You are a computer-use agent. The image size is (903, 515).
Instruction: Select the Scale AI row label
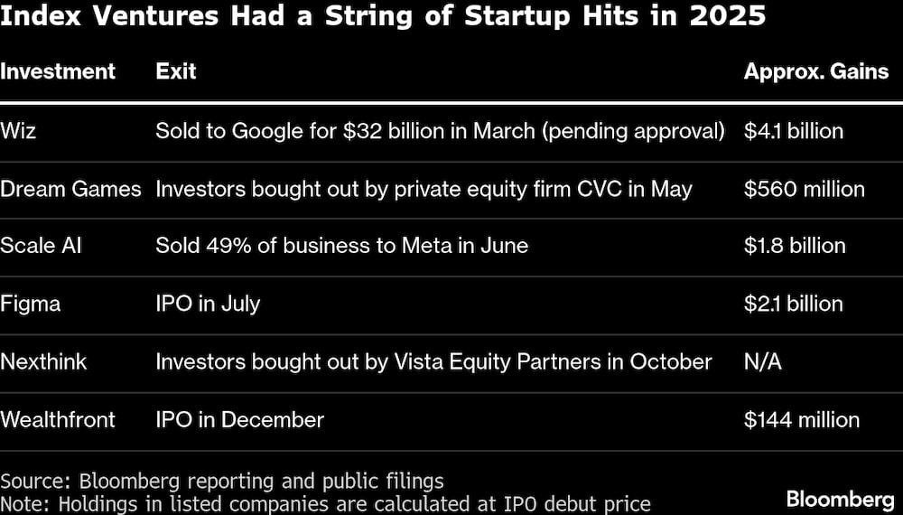pyautogui.click(x=41, y=246)
